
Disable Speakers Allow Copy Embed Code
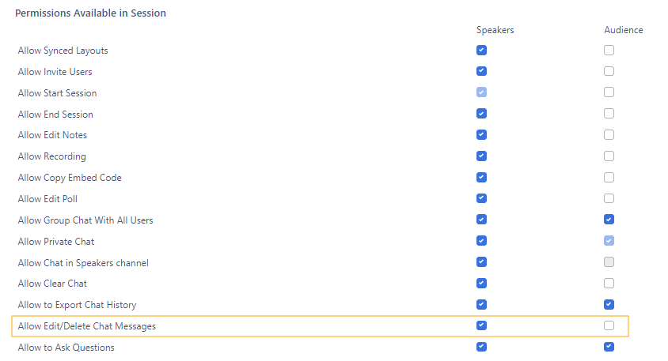(481, 177)
